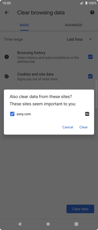Toggle Cookies and site data checkbox
Screen dimensions: 98x230
click(x=90, y=76)
